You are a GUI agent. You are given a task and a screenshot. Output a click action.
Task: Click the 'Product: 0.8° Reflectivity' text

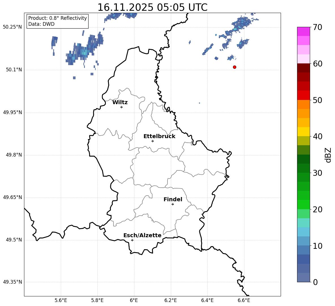point(57,18)
